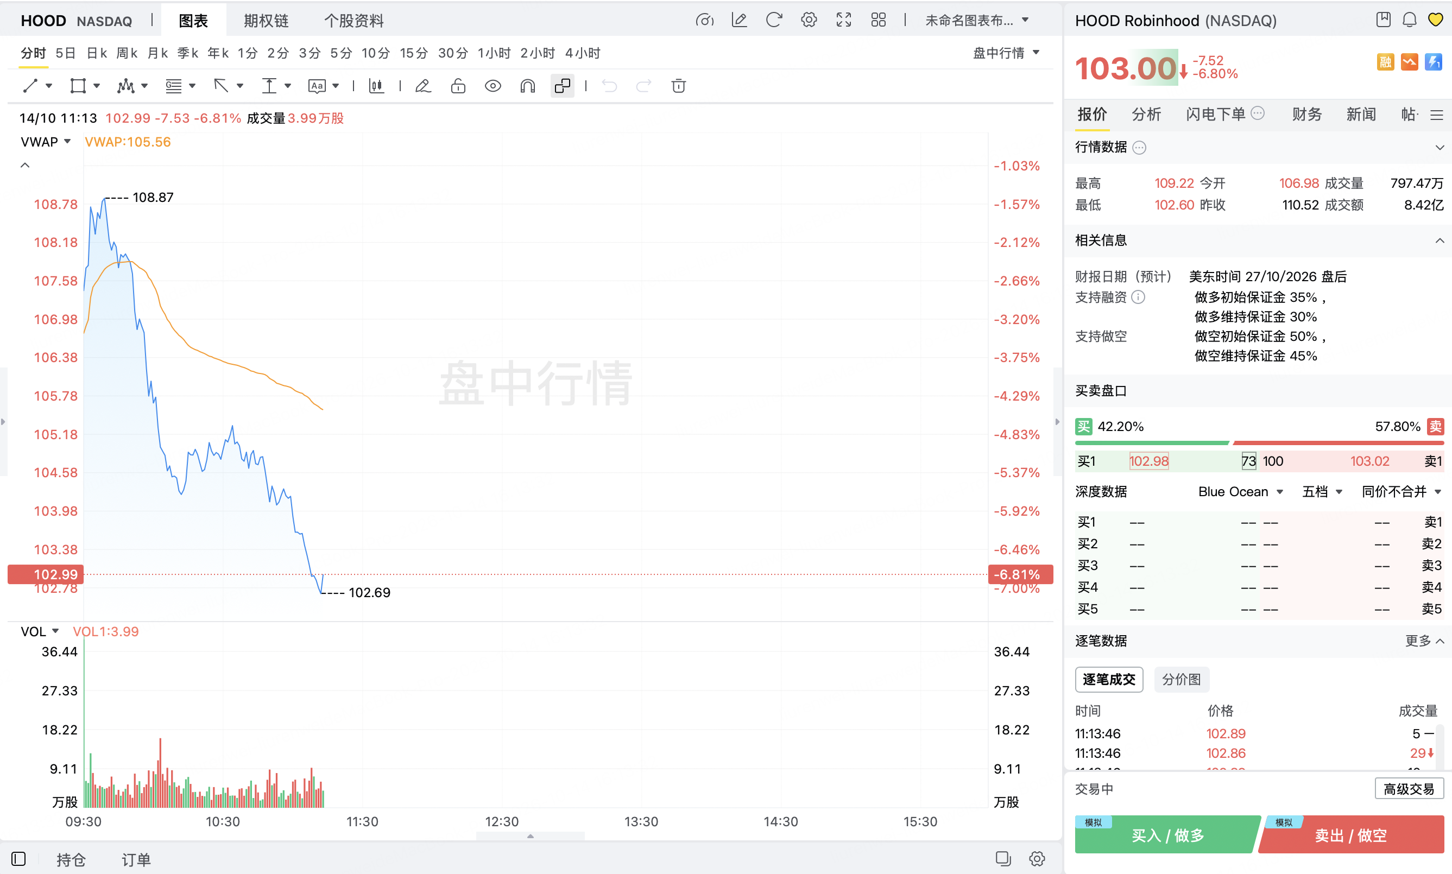
Task: Open the chart edit pencil icon
Action: pyautogui.click(x=739, y=20)
